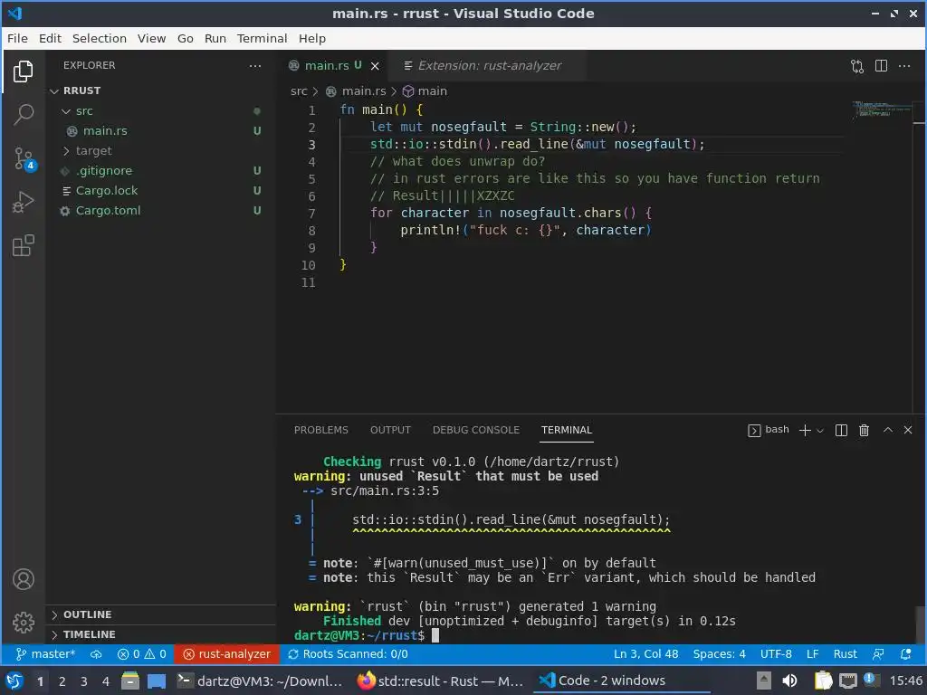Expand the OUTLINE section

coord(161,614)
